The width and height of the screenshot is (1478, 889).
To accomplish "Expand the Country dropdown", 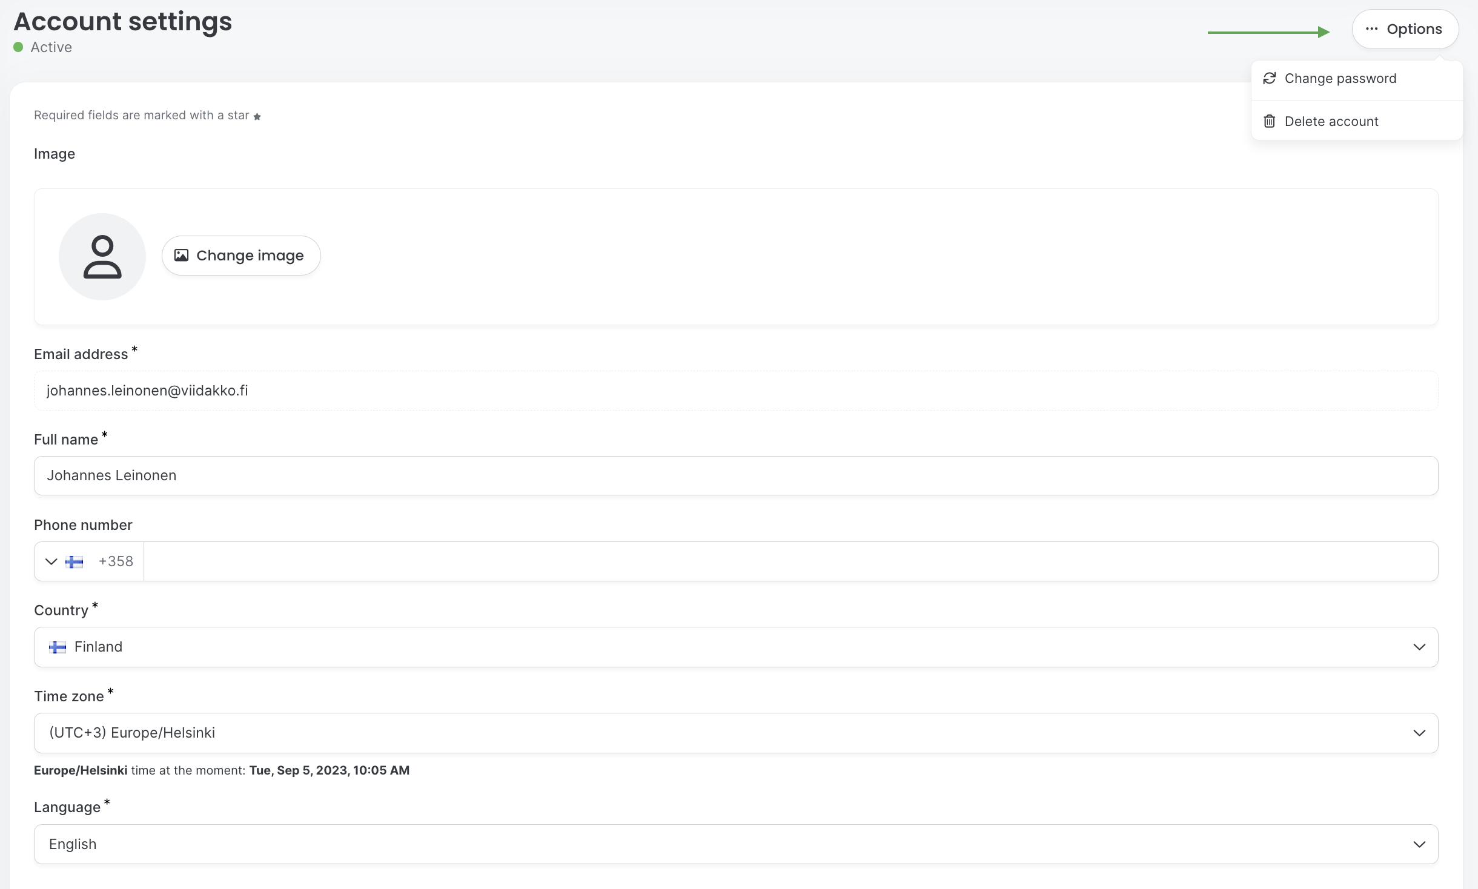I will coord(1419,647).
